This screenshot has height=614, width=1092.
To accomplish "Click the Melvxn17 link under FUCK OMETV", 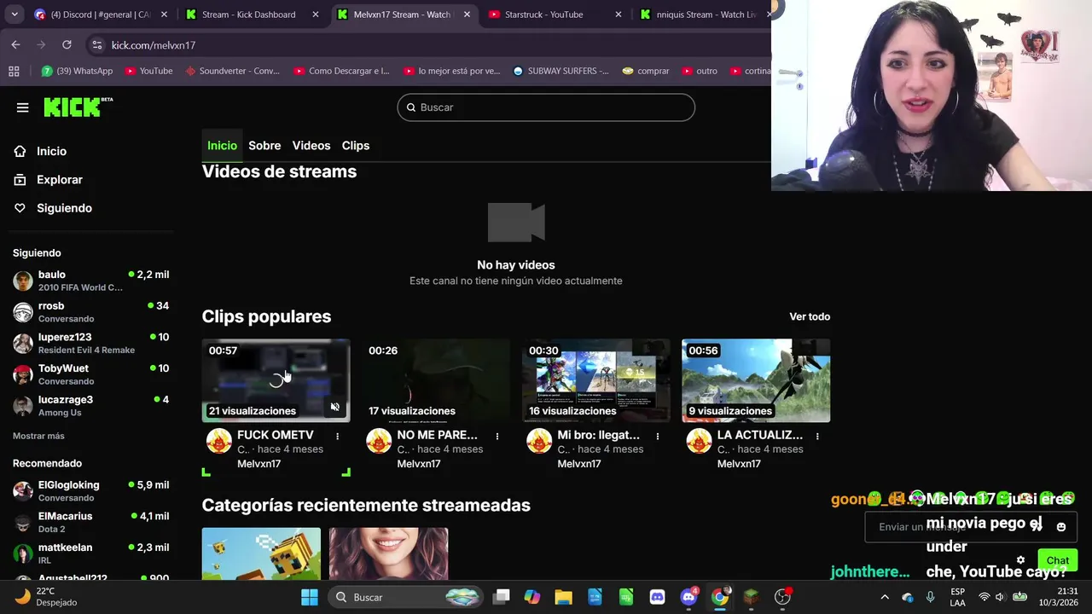I will pyautogui.click(x=259, y=464).
